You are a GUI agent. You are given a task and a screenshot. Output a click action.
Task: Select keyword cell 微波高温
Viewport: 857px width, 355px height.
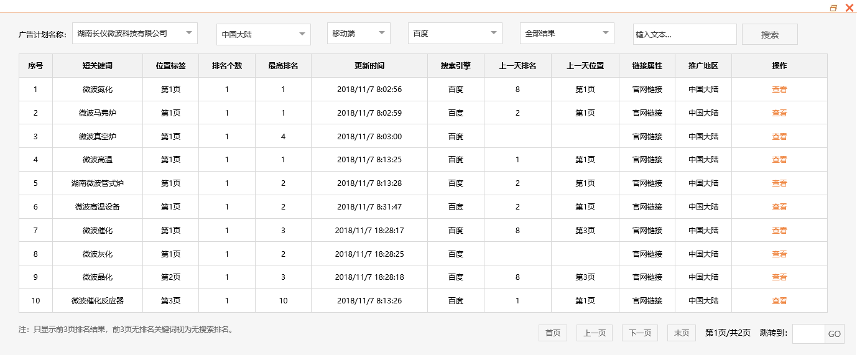click(98, 160)
